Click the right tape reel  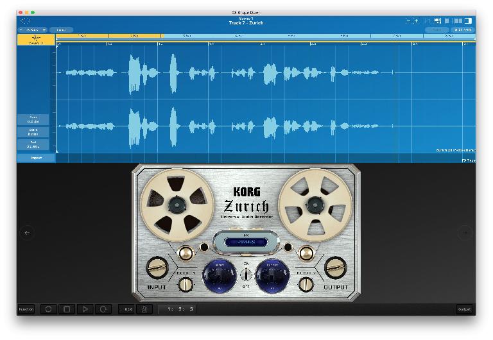click(315, 205)
